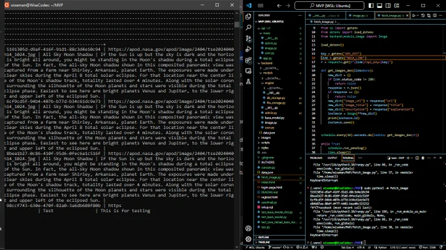
Task: Split the editor to the right
Action: [x=435, y=15]
